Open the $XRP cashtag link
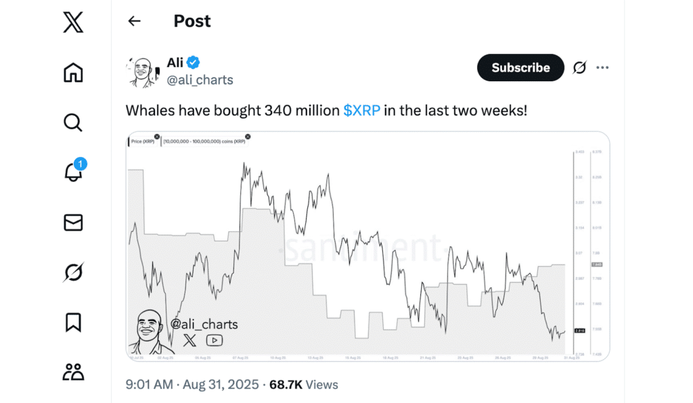 point(361,110)
